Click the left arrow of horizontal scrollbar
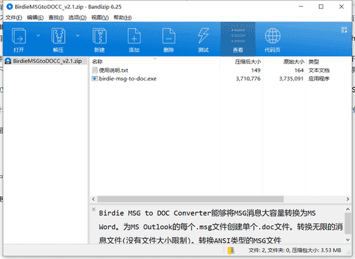The width and height of the screenshot is (355, 259). pyautogui.click(x=93, y=199)
